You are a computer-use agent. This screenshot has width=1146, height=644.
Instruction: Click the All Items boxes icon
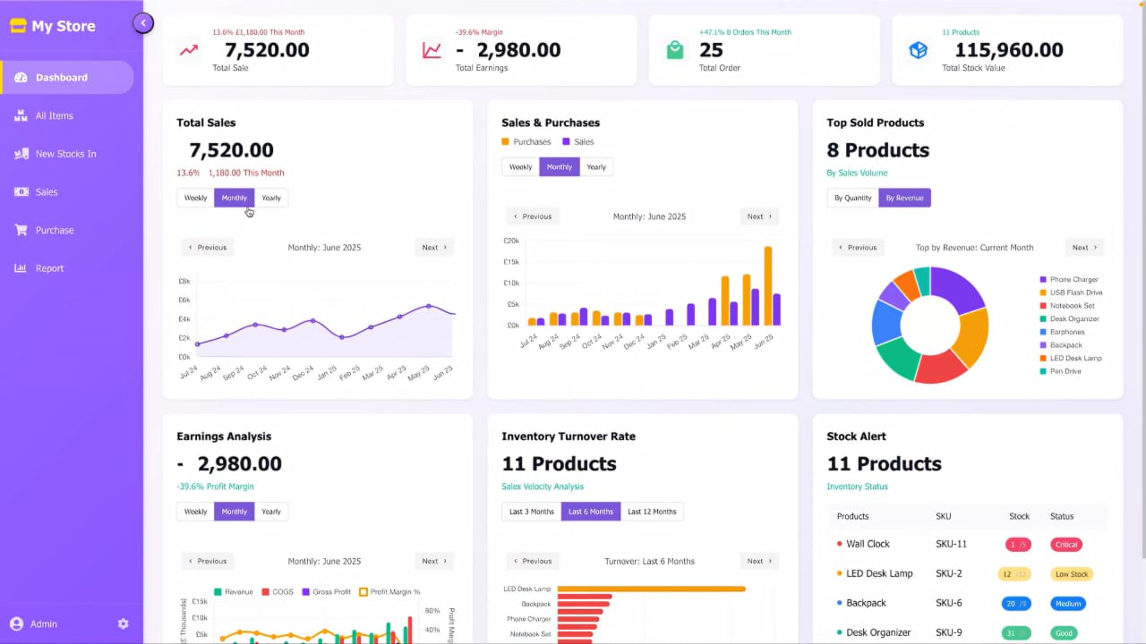pyautogui.click(x=21, y=116)
